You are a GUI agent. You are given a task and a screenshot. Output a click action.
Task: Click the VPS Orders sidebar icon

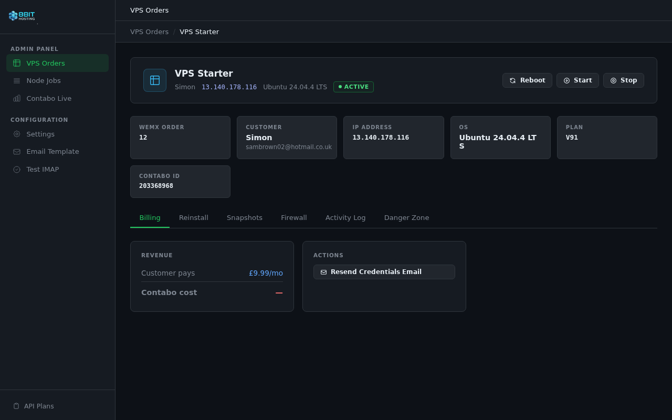[17, 63]
